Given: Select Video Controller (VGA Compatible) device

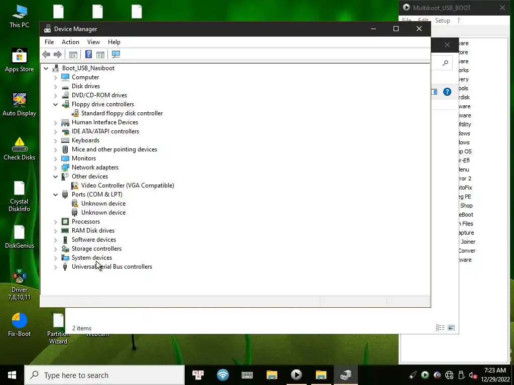Looking at the screenshot, I should pyautogui.click(x=127, y=185).
